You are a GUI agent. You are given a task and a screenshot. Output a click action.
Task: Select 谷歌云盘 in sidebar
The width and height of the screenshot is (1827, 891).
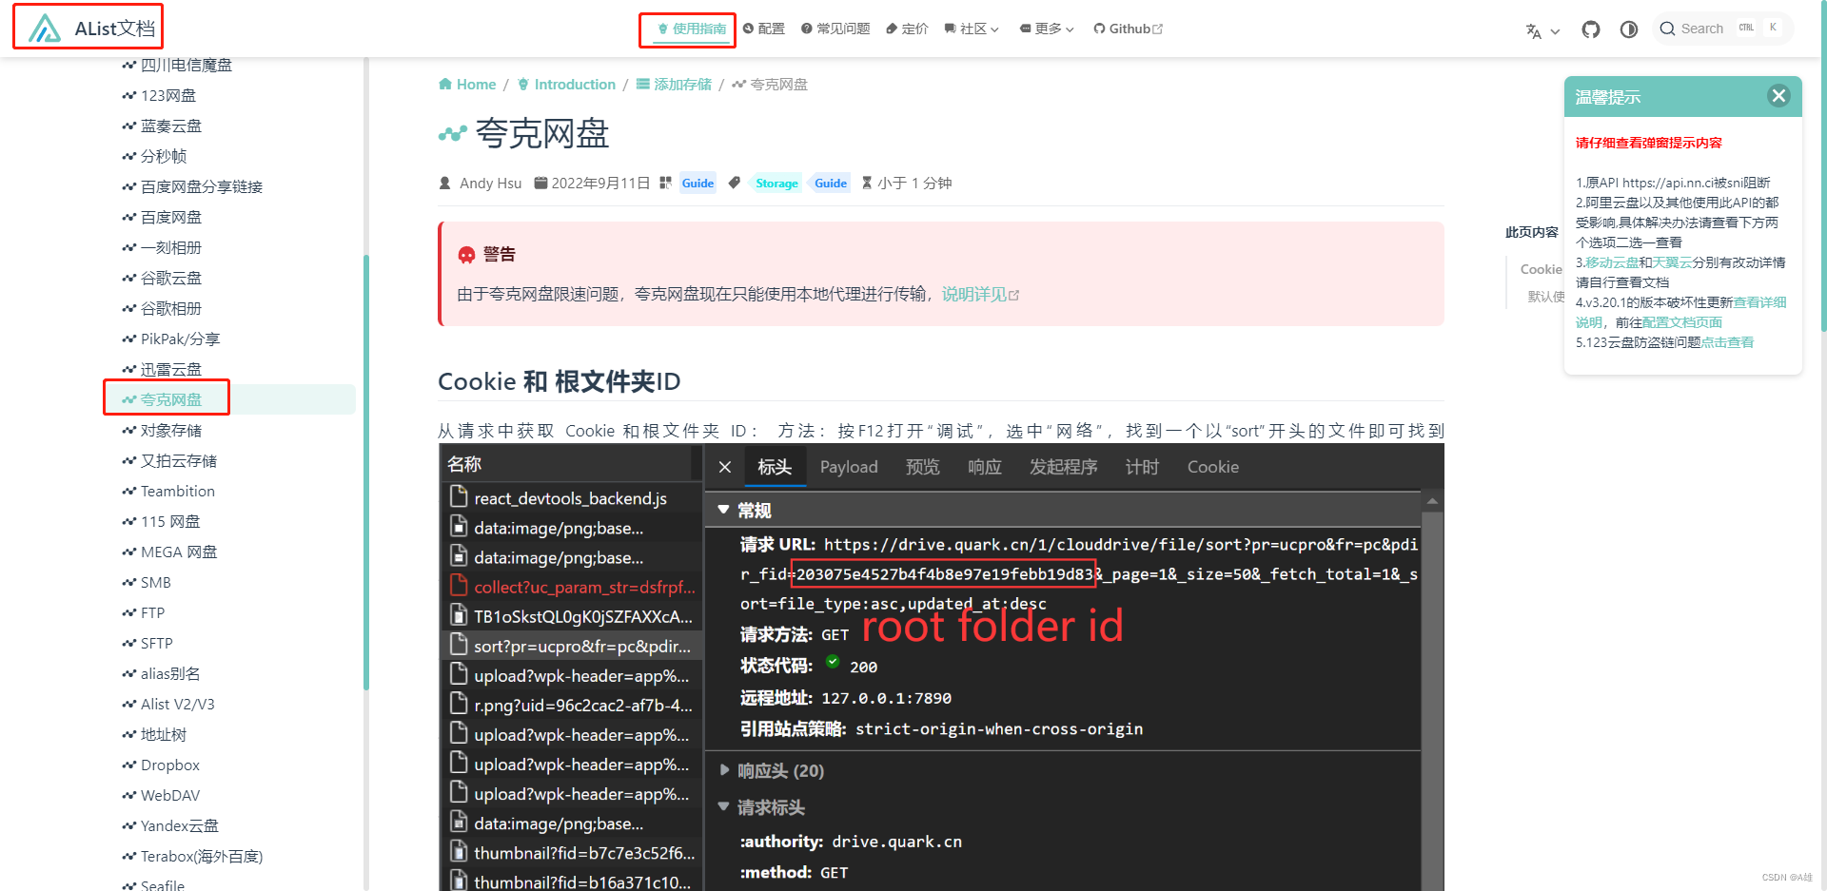[x=163, y=279]
